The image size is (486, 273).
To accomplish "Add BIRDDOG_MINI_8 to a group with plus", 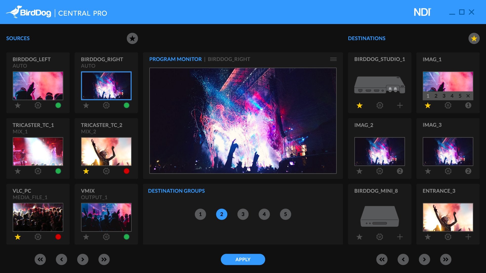I will click(x=400, y=237).
